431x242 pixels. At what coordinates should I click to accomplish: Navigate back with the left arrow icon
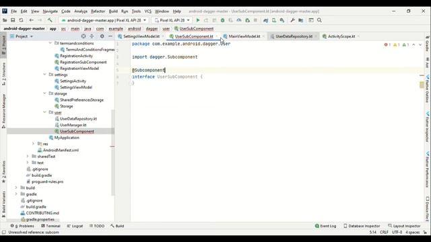32,20
